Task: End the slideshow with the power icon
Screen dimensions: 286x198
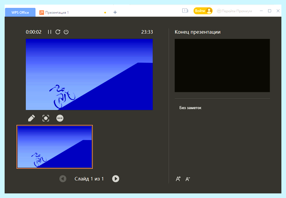Action: (66, 32)
